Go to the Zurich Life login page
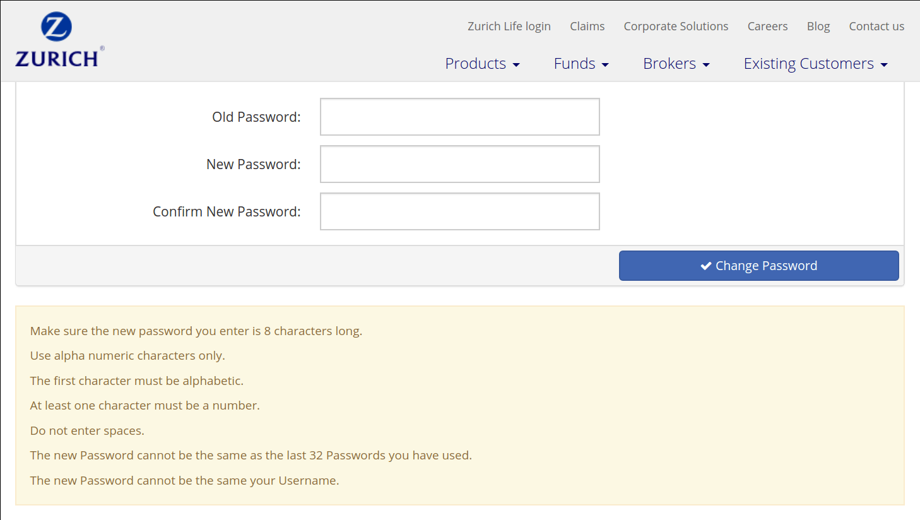920x520 pixels. (x=509, y=27)
